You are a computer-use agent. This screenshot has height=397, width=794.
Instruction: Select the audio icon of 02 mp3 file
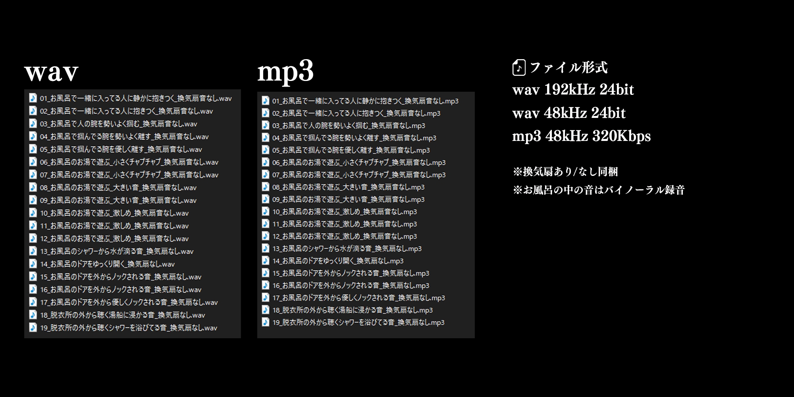pyautogui.click(x=266, y=113)
